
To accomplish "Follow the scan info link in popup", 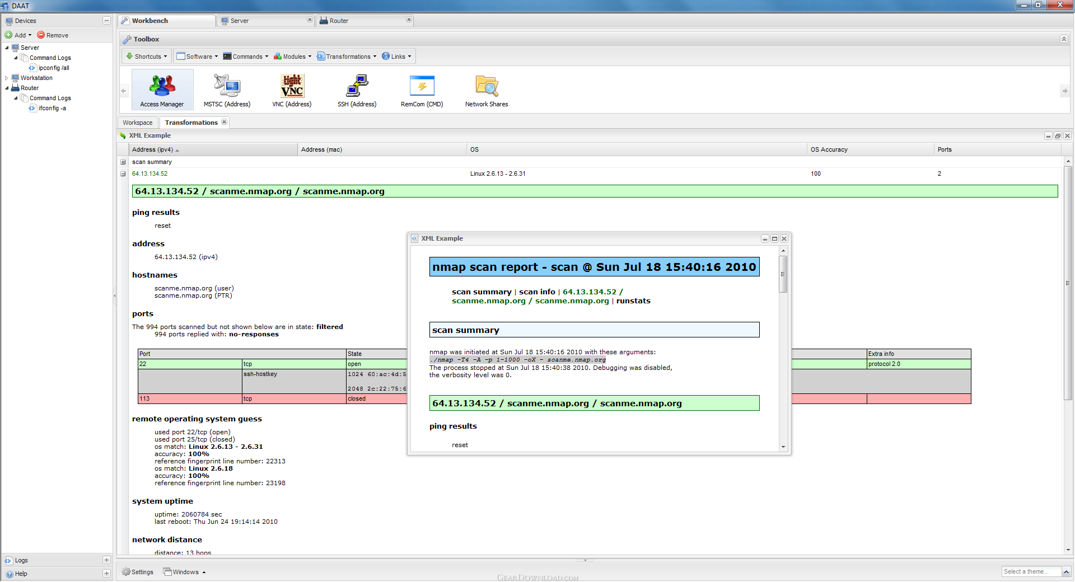I will [x=537, y=292].
